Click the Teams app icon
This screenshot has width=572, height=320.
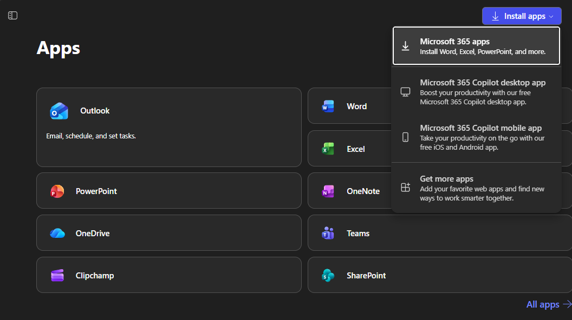328,234
